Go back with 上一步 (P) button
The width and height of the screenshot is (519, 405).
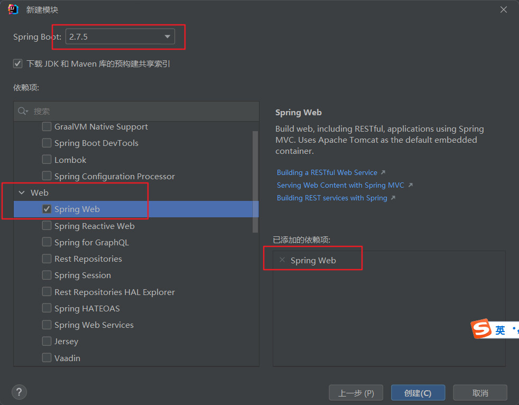click(356, 393)
